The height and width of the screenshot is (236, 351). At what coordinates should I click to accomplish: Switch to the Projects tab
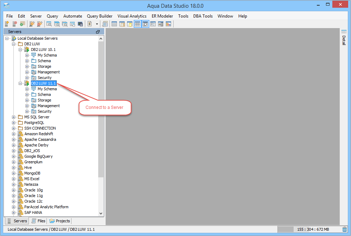59,221
